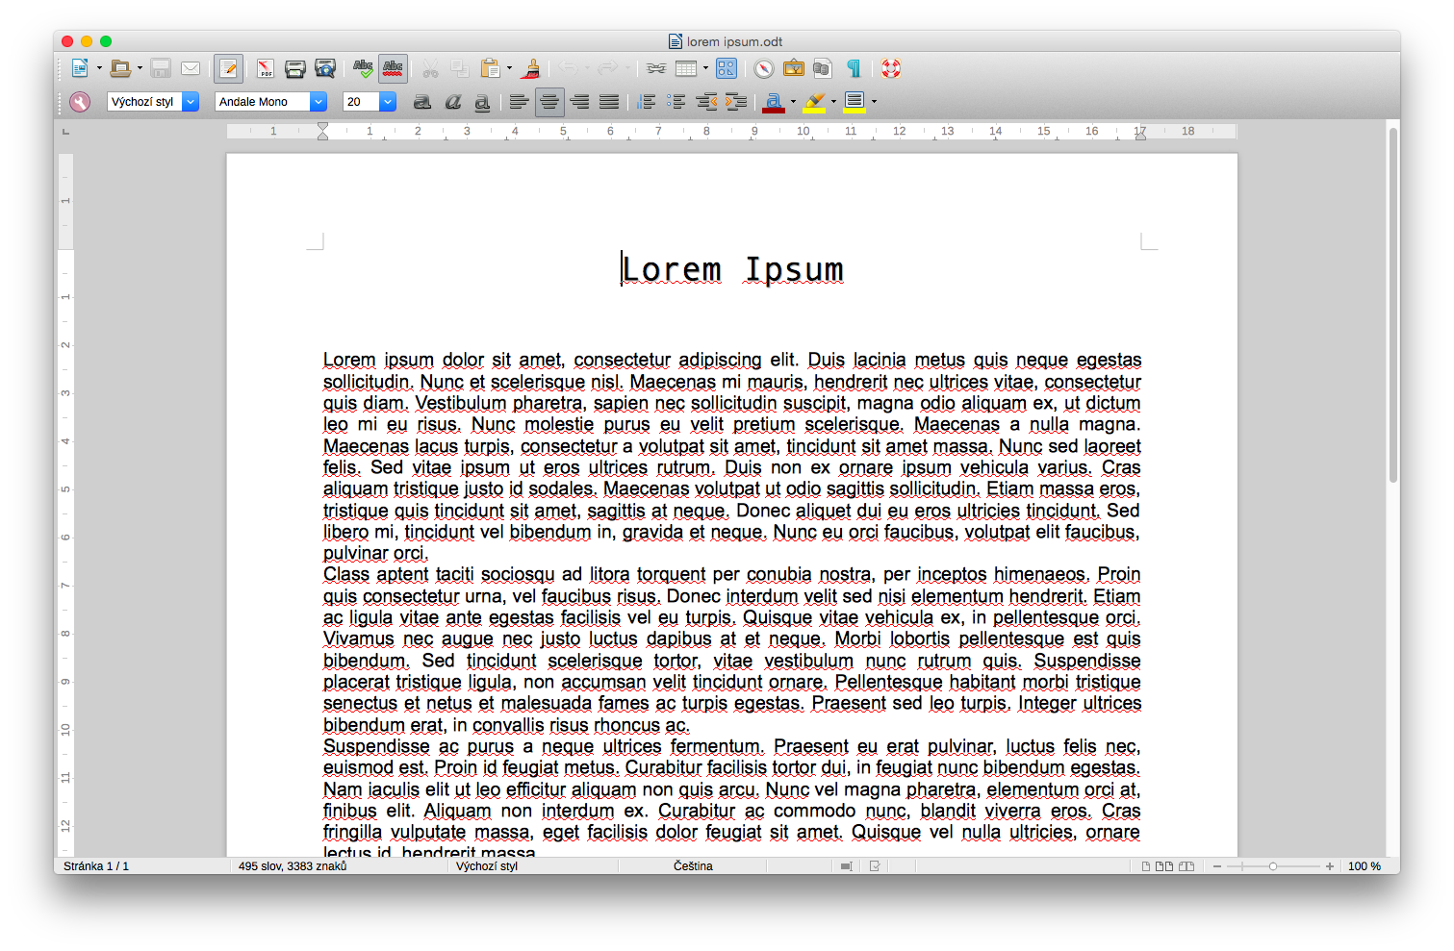Click the 100 % zoom level
1454x951 pixels.
[1364, 866]
